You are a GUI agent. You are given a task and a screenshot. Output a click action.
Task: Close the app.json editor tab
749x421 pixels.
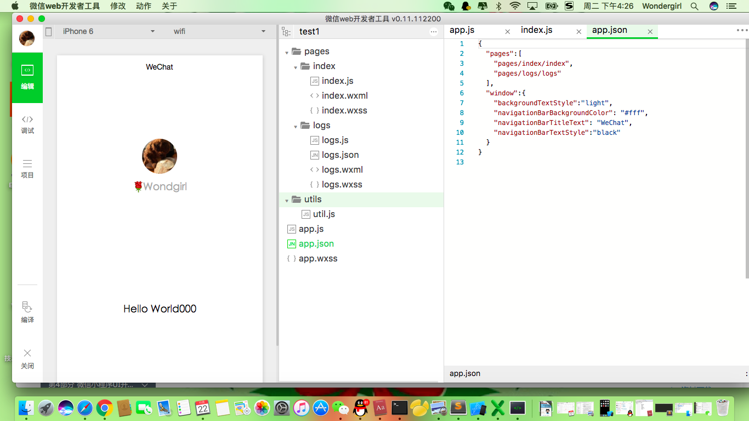click(650, 32)
